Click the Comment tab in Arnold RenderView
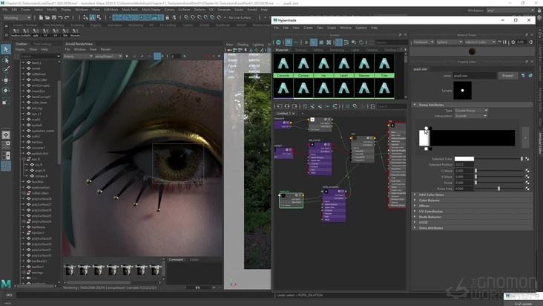This screenshot has width=543, height=306. point(176,259)
